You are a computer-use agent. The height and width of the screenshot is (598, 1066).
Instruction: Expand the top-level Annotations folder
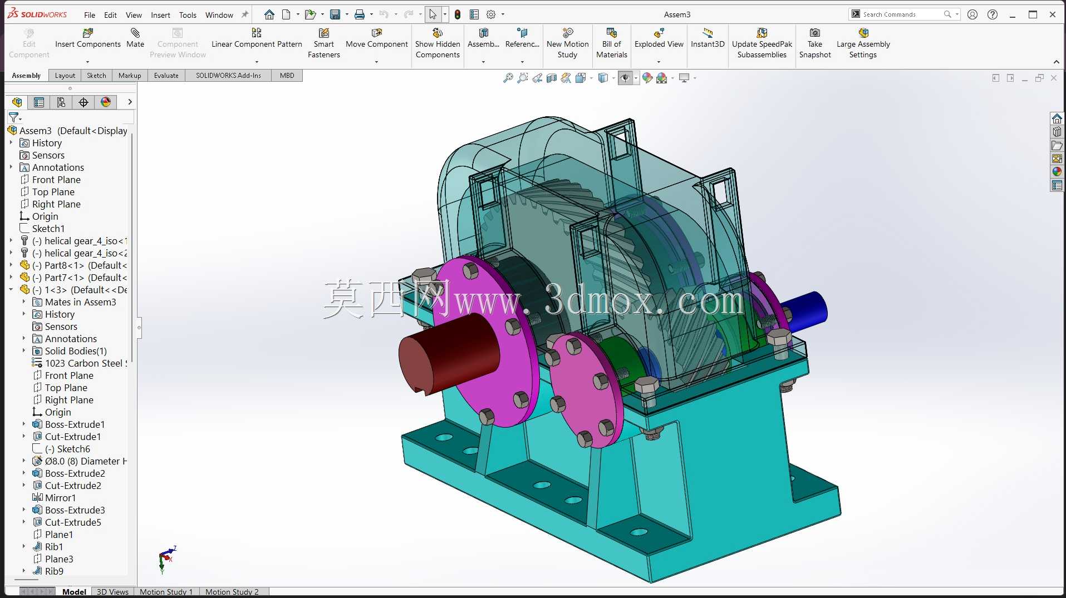point(11,167)
